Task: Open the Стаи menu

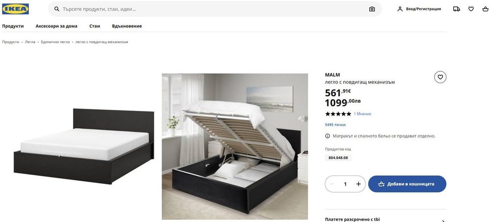Action: pos(95,26)
